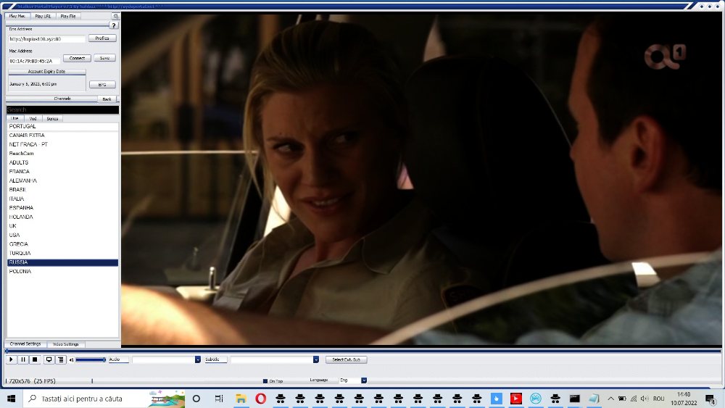Image resolution: width=725 pixels, height=408 pixels.
Task: Select GRECIA in the channel list
Action: point(62,244)
